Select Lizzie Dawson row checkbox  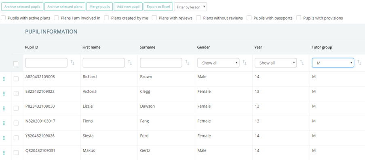pyautogui.click(x=16, y=108)
